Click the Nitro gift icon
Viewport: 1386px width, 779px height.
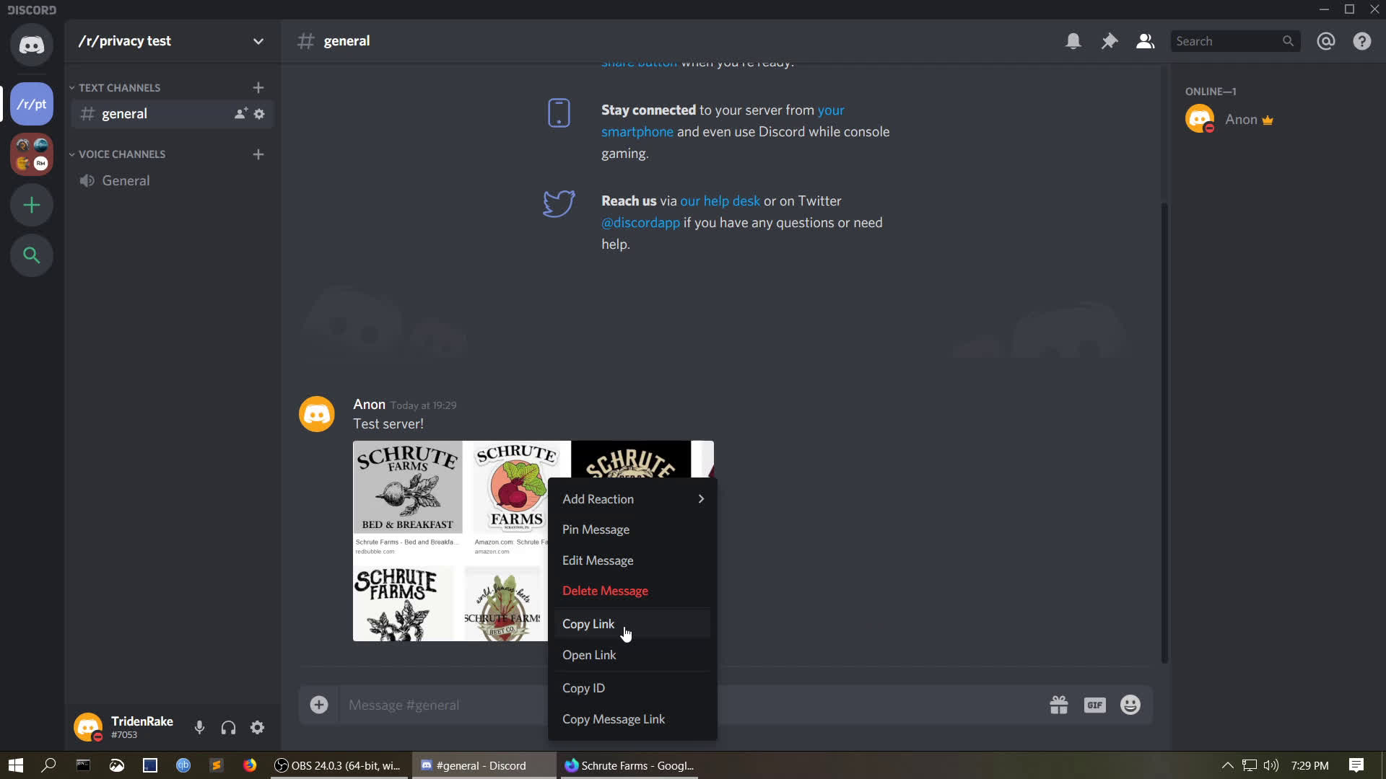(x=1058, y=705)
